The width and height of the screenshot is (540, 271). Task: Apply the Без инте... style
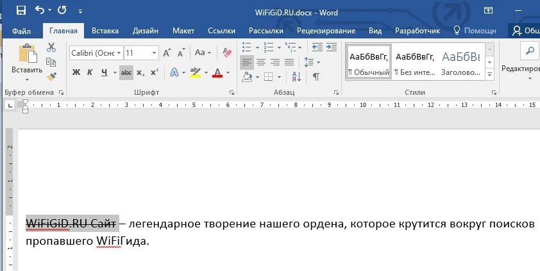tap(415, 62)
